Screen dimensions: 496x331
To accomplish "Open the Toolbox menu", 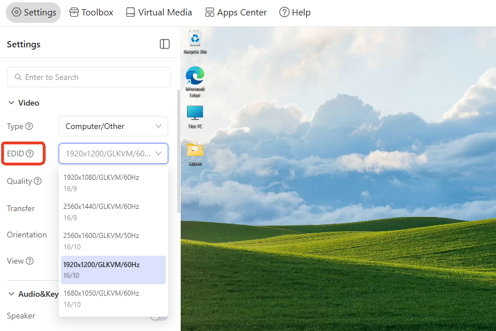I will click(x=91, y=13).
